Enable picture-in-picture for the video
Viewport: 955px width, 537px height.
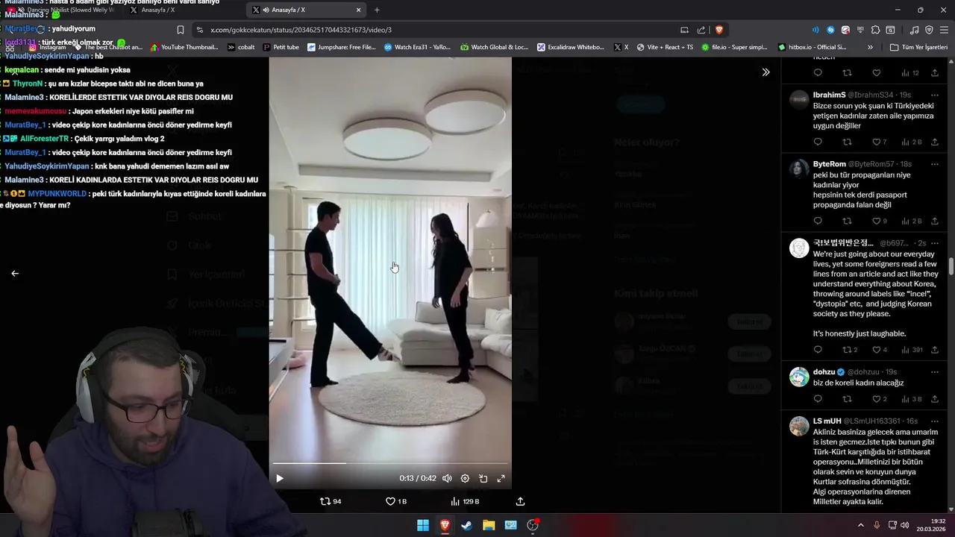[483, 479]
